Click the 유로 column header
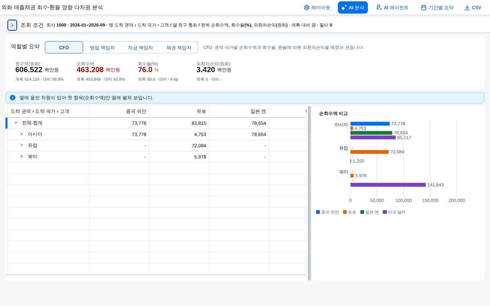 [x=179, y=111]
